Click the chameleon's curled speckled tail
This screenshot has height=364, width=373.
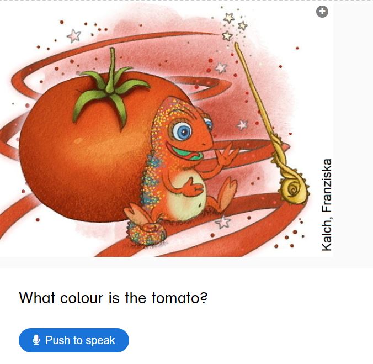click(146, 233)
